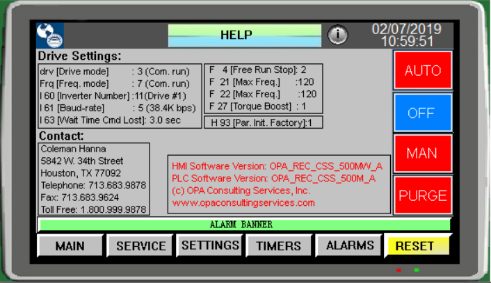
Task: Click the information icon beside HELP
Action: pyautogui.click(x=337, y=35)
